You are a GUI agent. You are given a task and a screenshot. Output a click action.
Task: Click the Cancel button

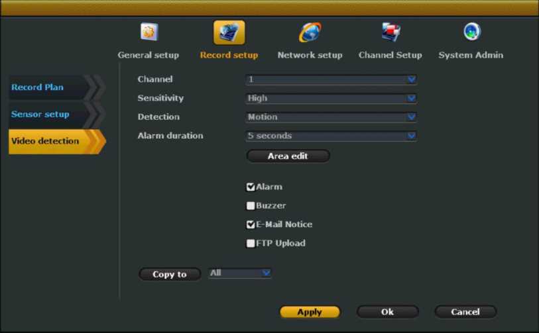coord(465,312)
